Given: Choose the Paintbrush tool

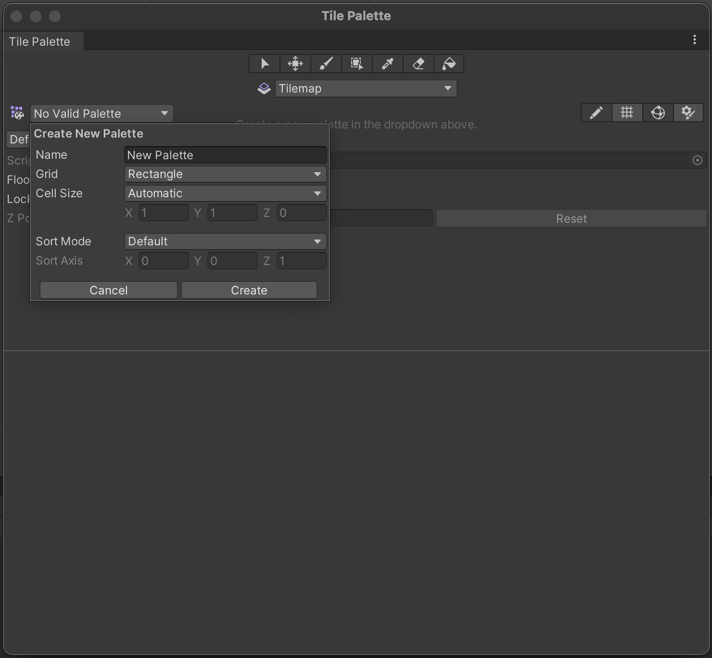Looking at the screenshot, I should [x=326, y=63].
